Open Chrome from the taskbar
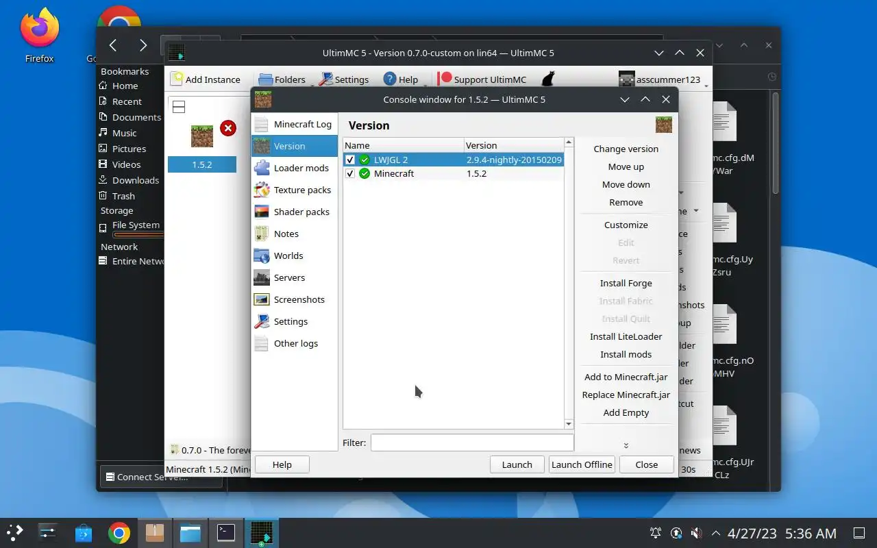 pos(119,533)
